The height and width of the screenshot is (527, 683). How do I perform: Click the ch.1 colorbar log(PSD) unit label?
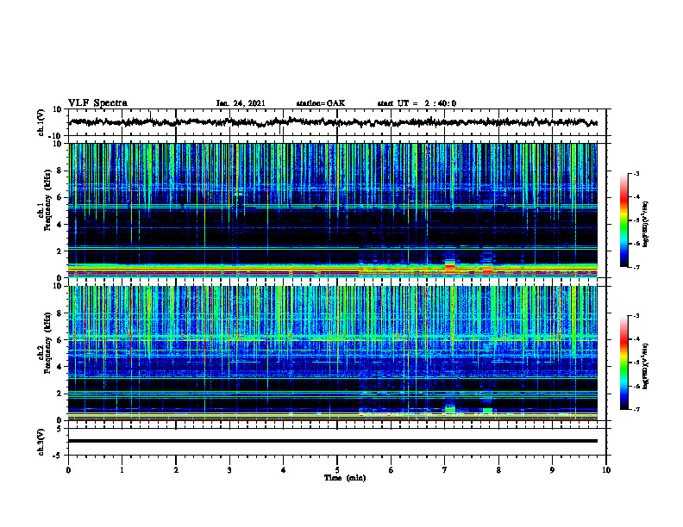click(x=646, y=224)
